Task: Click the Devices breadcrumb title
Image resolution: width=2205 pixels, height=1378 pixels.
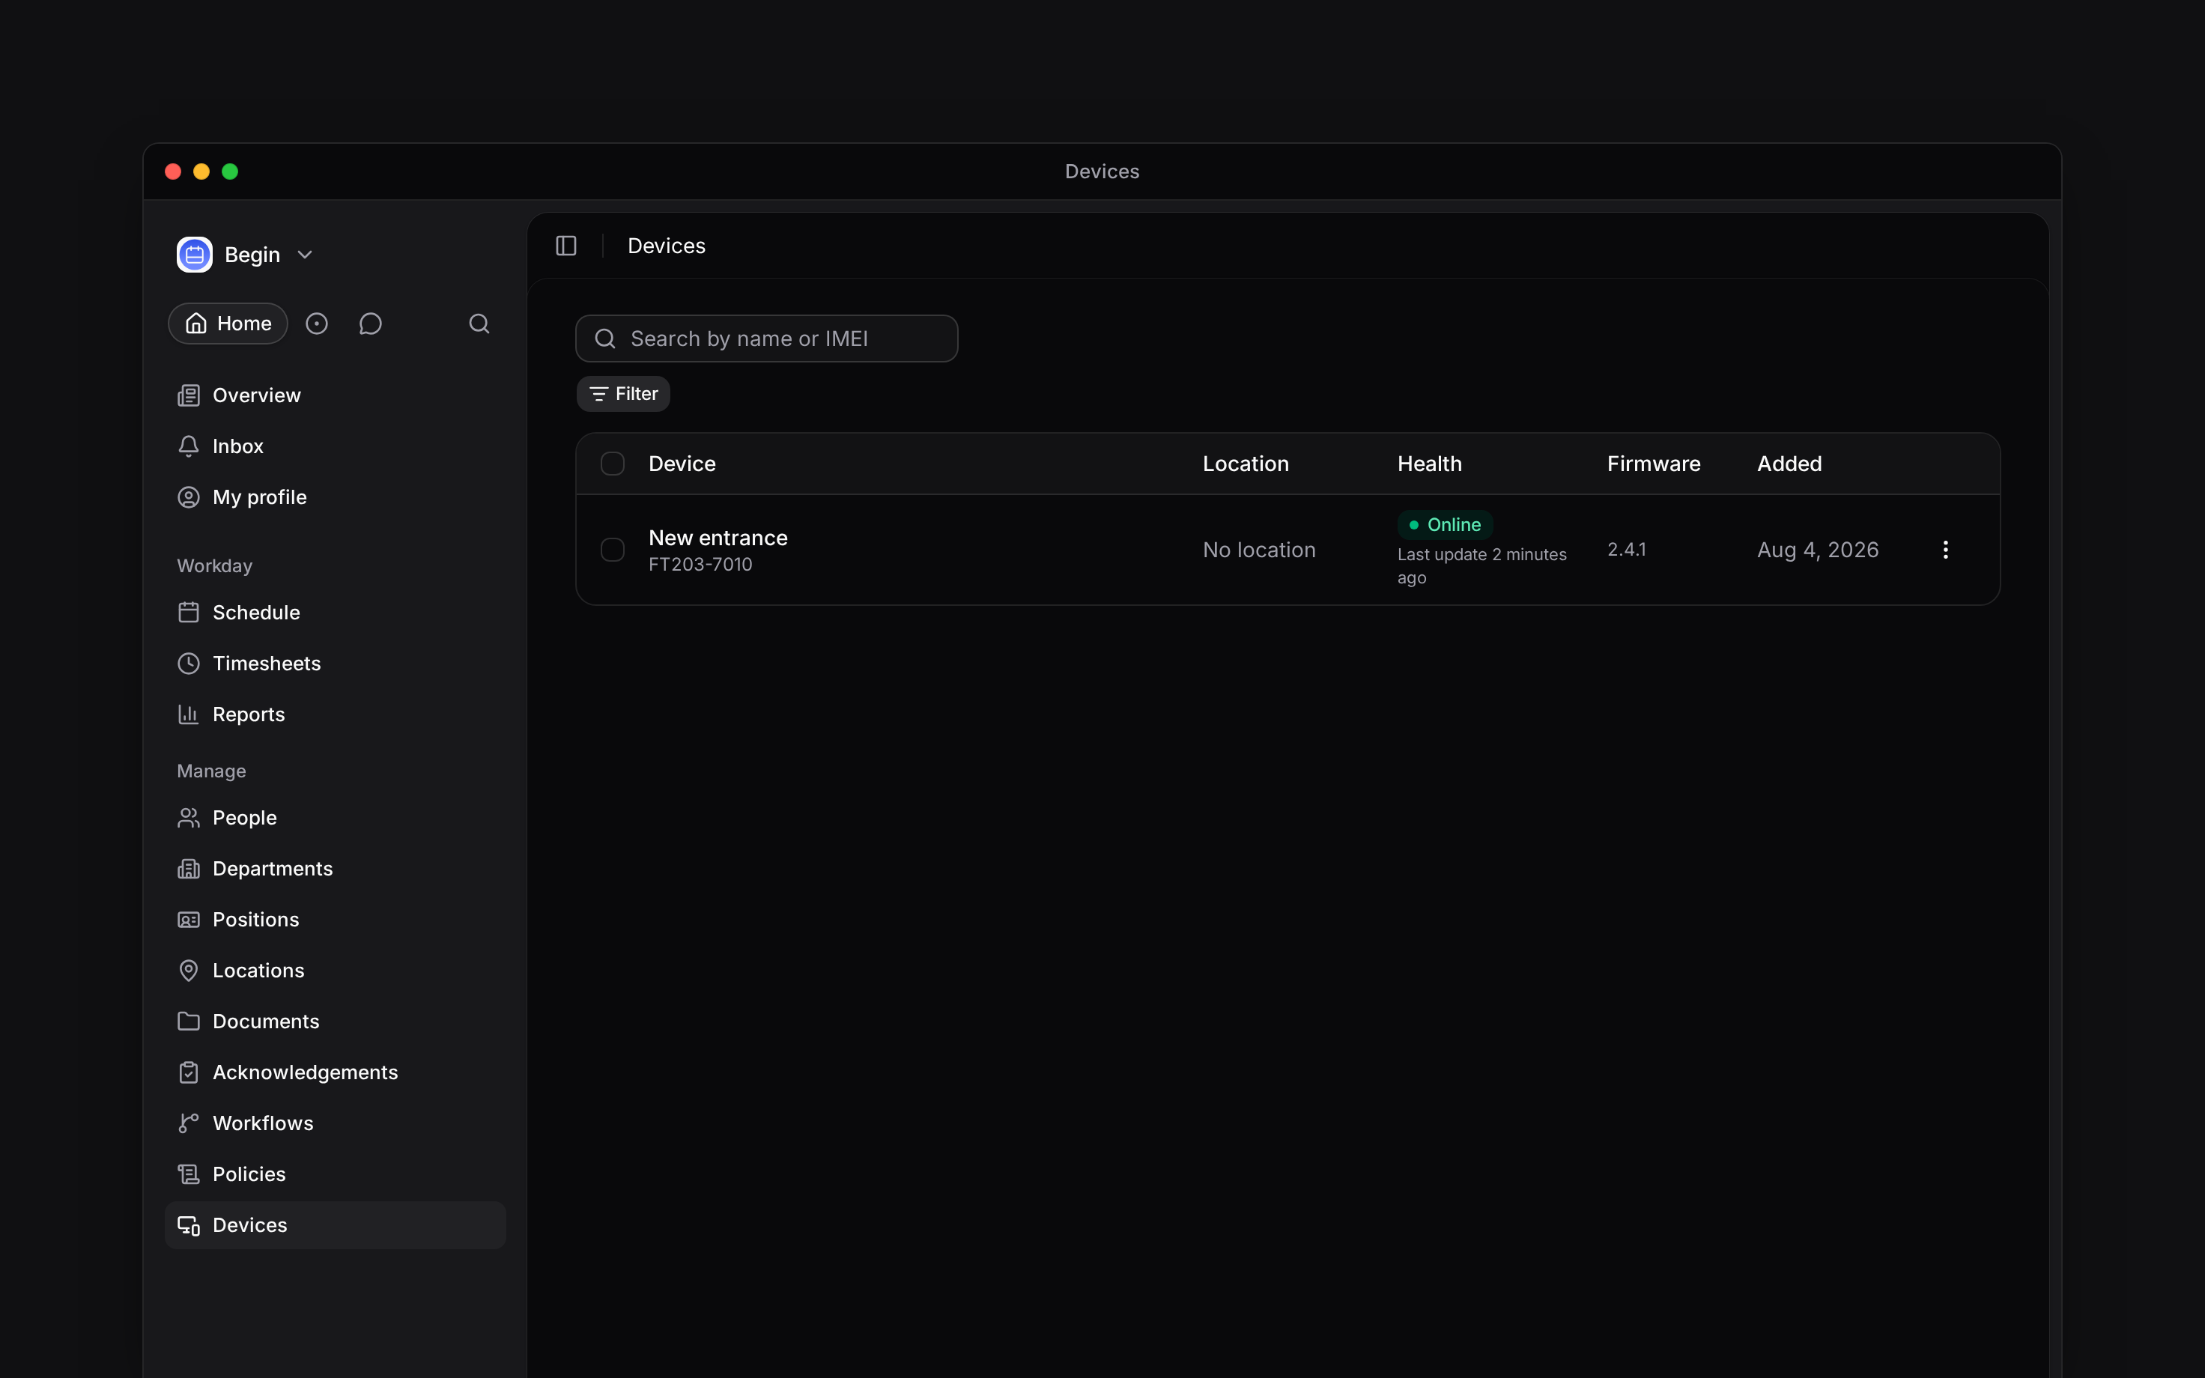Action: (667, 246)
